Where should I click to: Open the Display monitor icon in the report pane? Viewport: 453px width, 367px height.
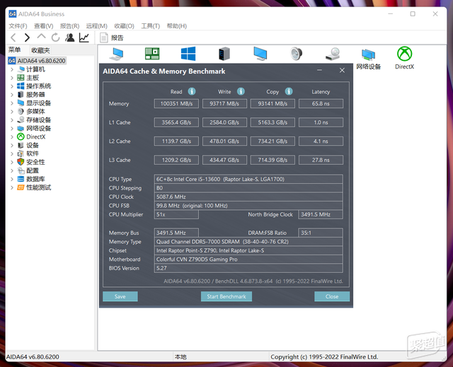click(260, 54)
